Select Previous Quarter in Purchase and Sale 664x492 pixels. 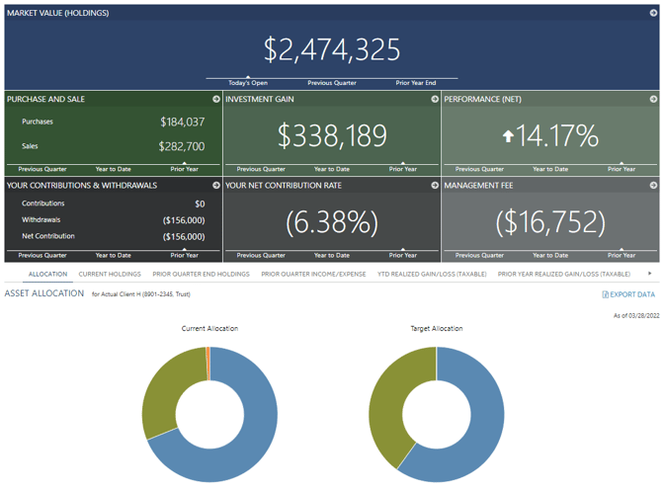[x=42, y=169]
